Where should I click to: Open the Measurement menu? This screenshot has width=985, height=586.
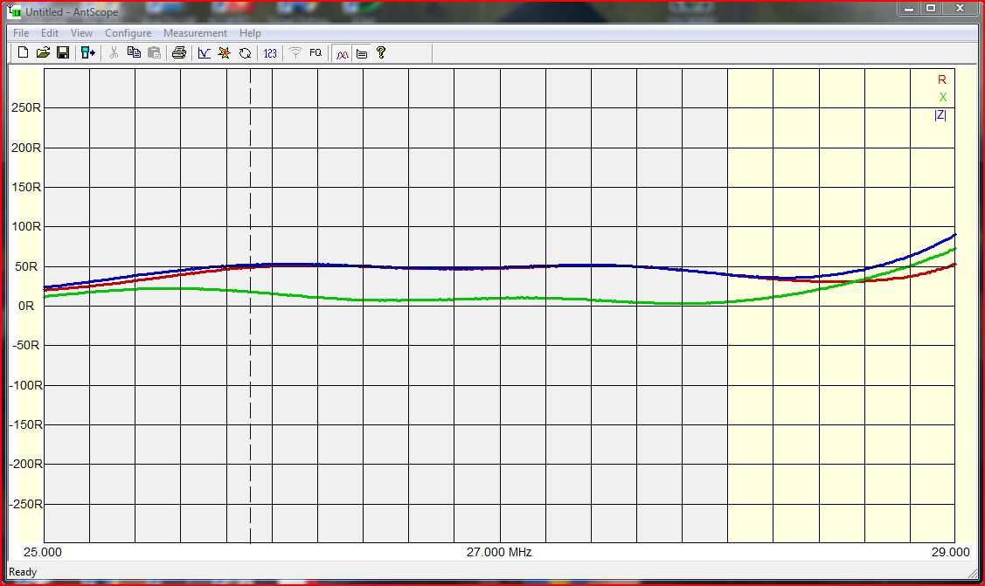[x=195, y=33]
